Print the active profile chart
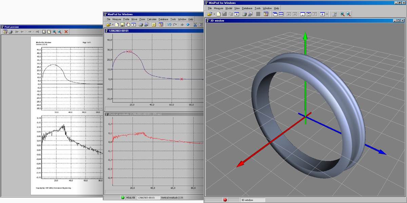 [140, 25]
